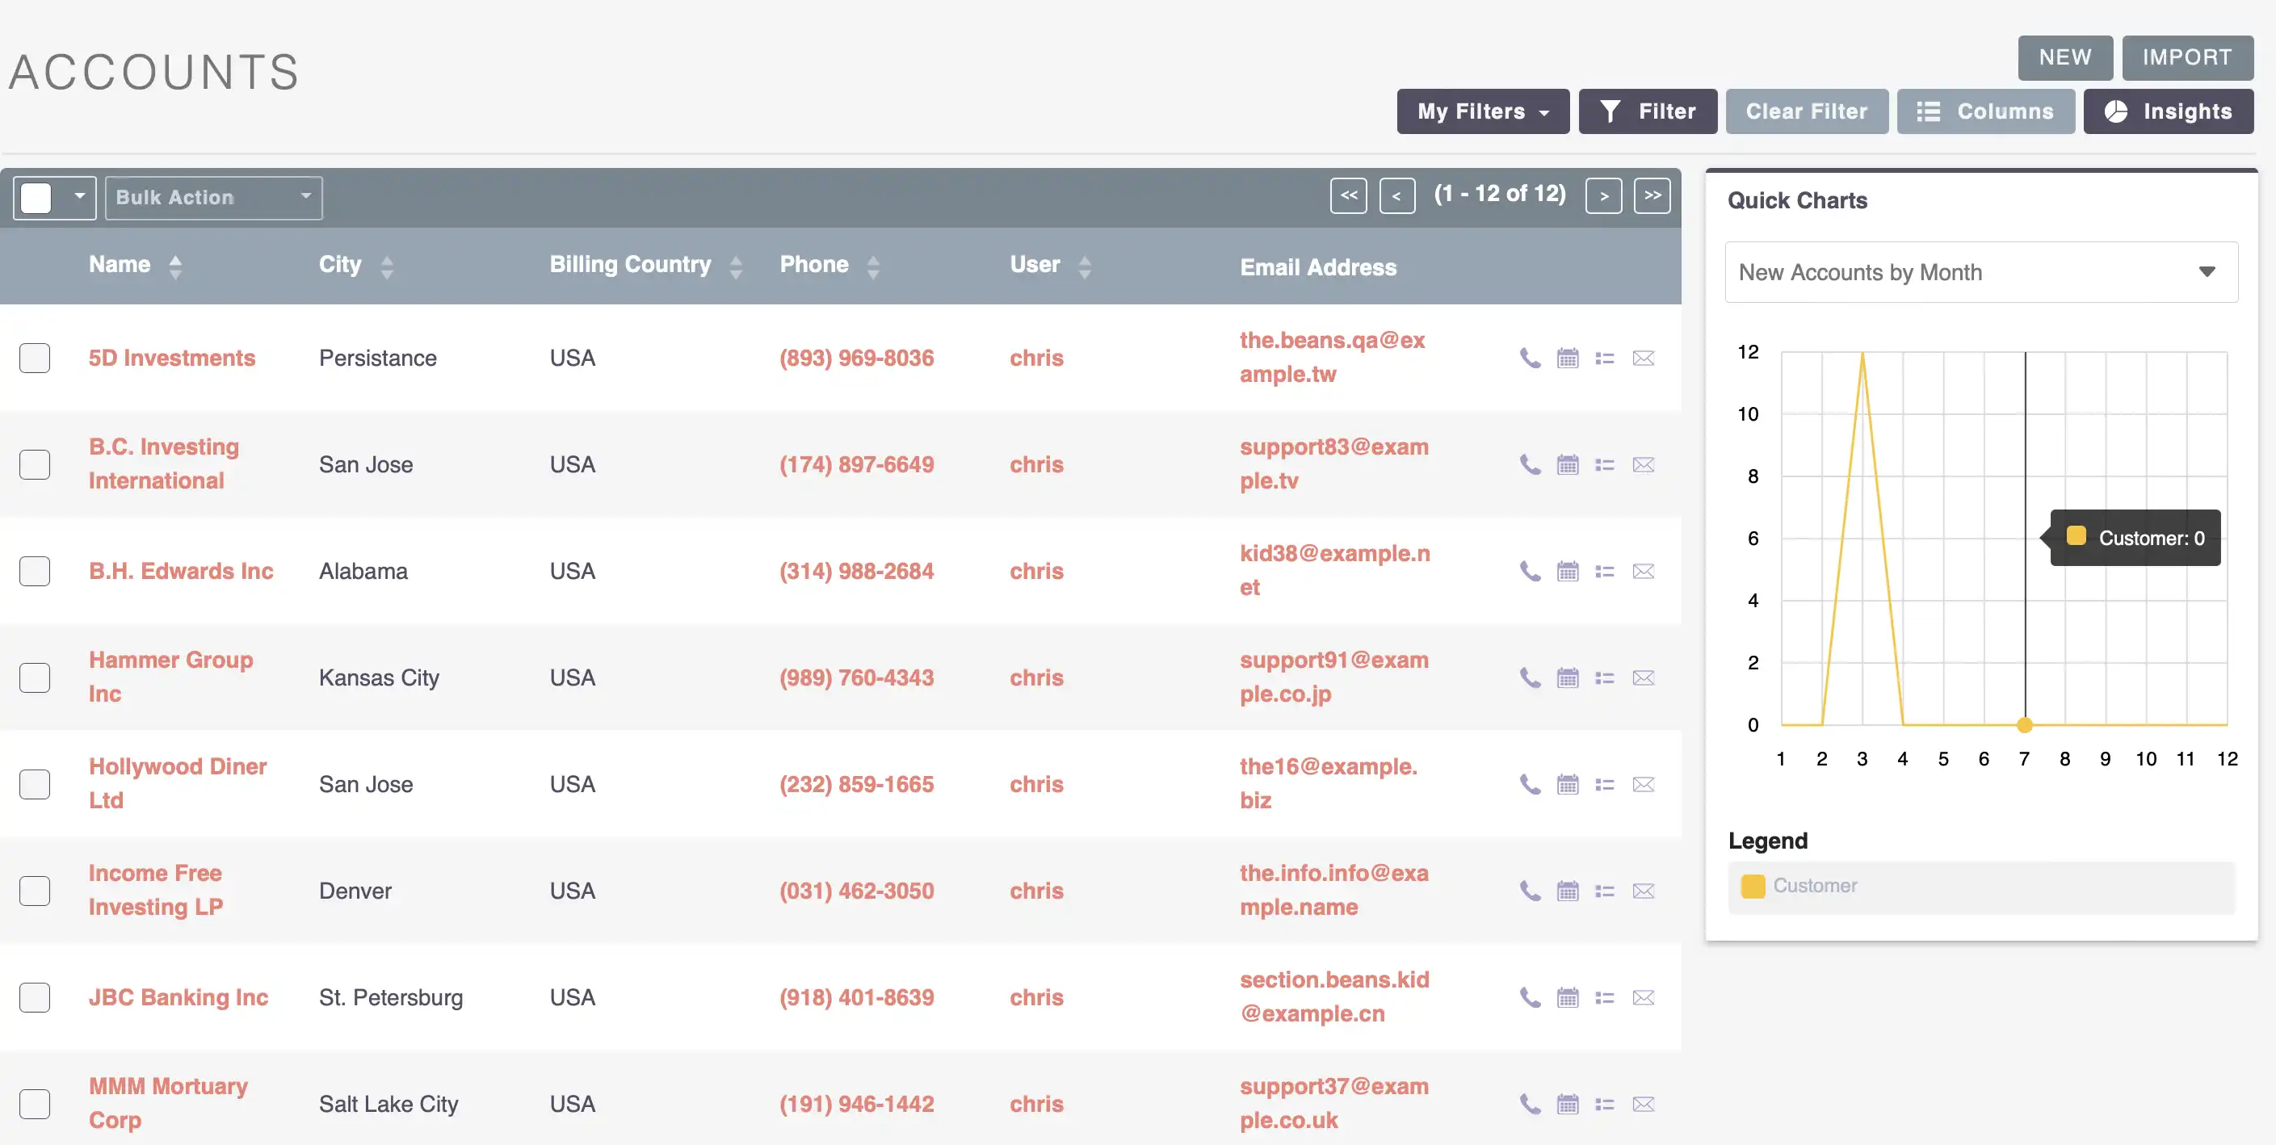Click the IMPORT button to import accounts
Screen dimensions: 2276x1145
point(2189,57)
